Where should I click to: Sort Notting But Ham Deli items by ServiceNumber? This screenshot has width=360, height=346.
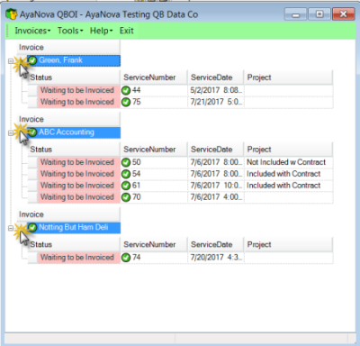tap(154, 245)
